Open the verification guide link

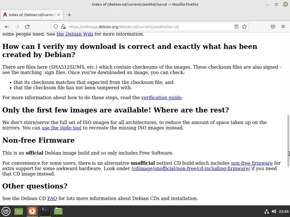click(x=161, y=97)
